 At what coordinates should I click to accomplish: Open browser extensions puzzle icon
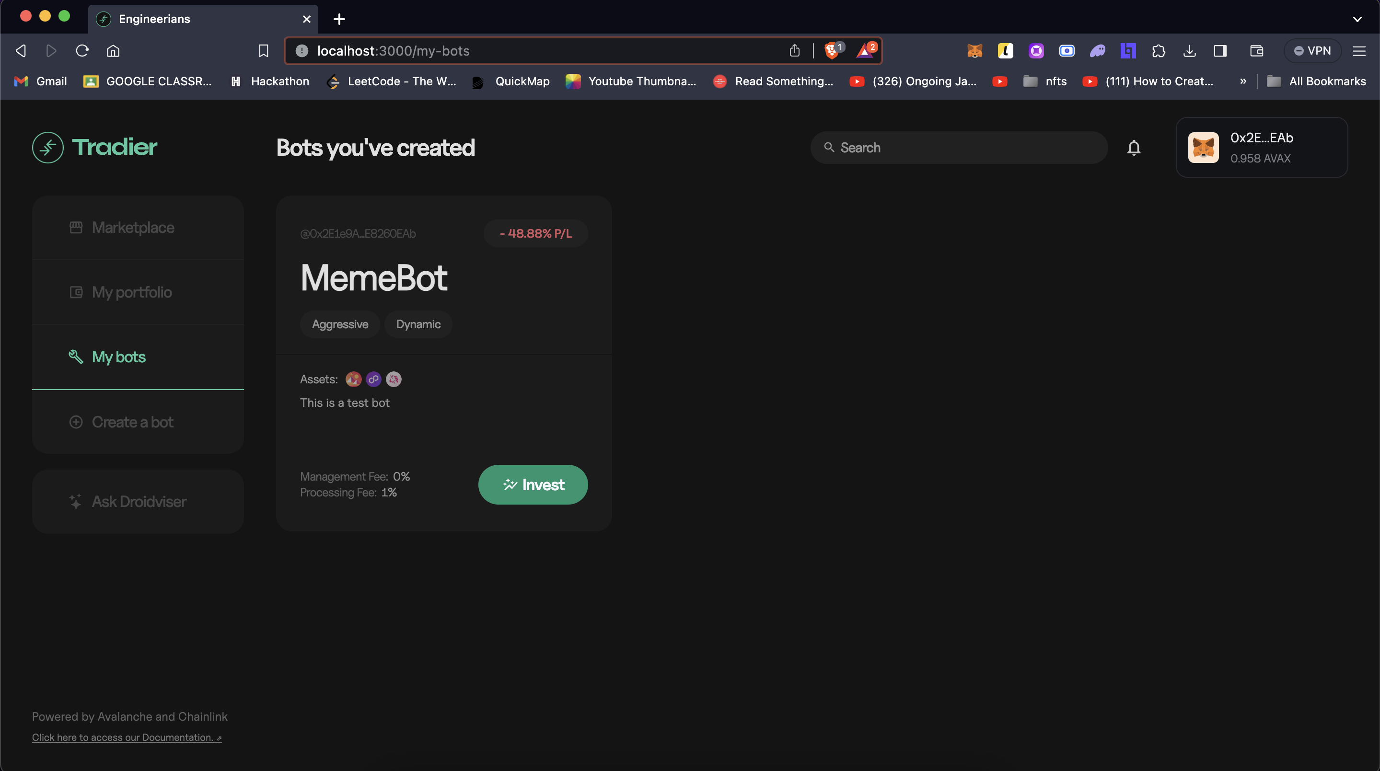(x=1158, y=51)
